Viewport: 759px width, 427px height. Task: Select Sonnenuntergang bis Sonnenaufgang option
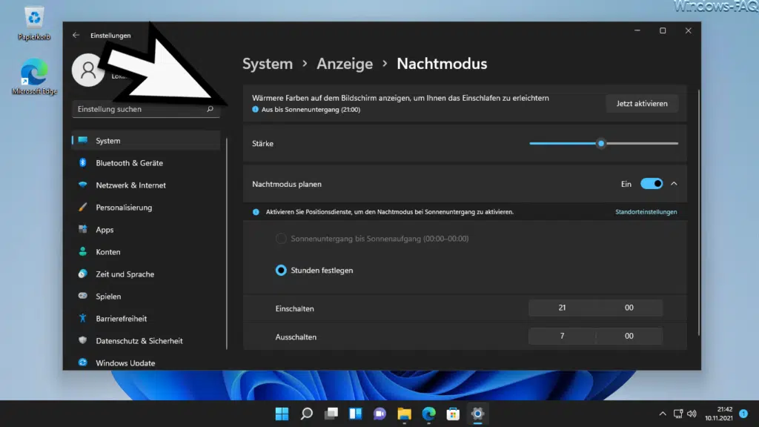pos(280,239)
